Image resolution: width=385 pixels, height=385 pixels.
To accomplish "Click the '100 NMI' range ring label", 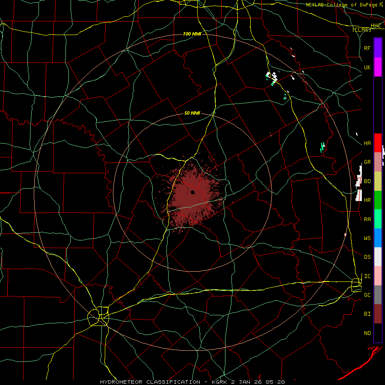I will (x=192, y=34).
